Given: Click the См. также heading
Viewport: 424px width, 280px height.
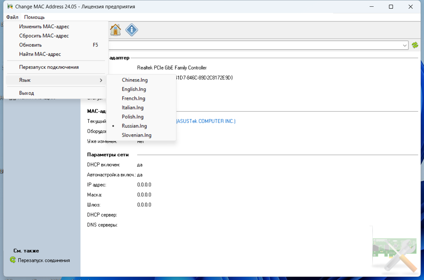Looking at the screenshot, I should click(x=26, y=251).
